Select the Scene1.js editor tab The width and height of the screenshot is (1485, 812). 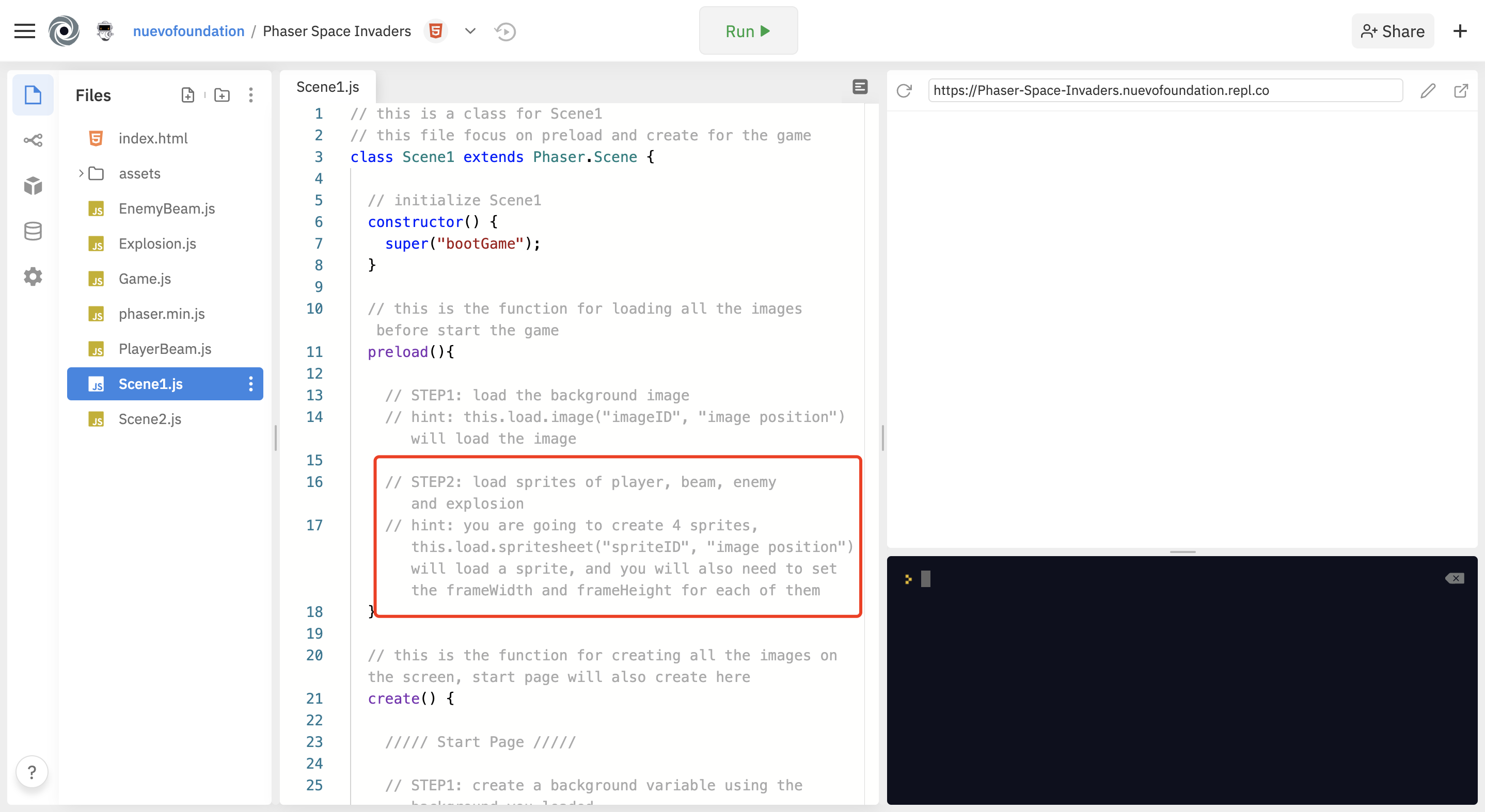[327, 87]
